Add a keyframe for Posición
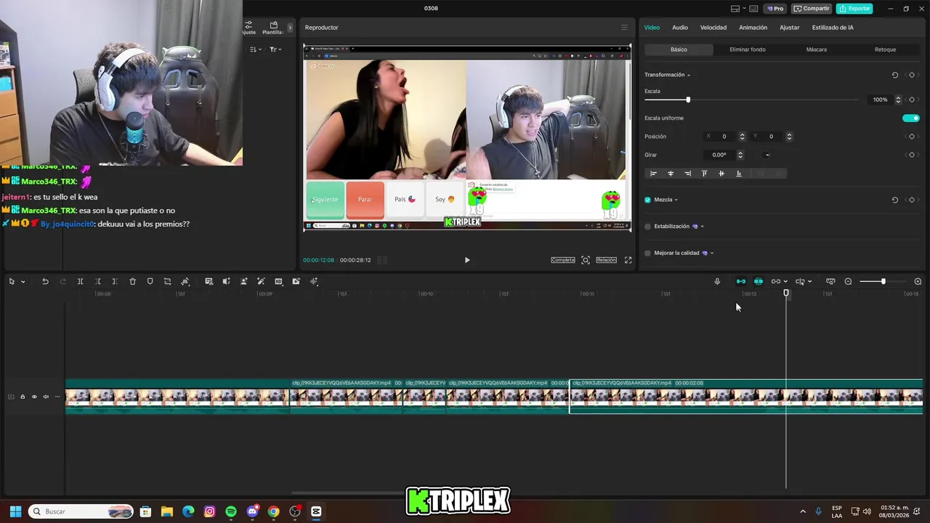This screenshot has width=930, height=523. [x=912, y=137]
